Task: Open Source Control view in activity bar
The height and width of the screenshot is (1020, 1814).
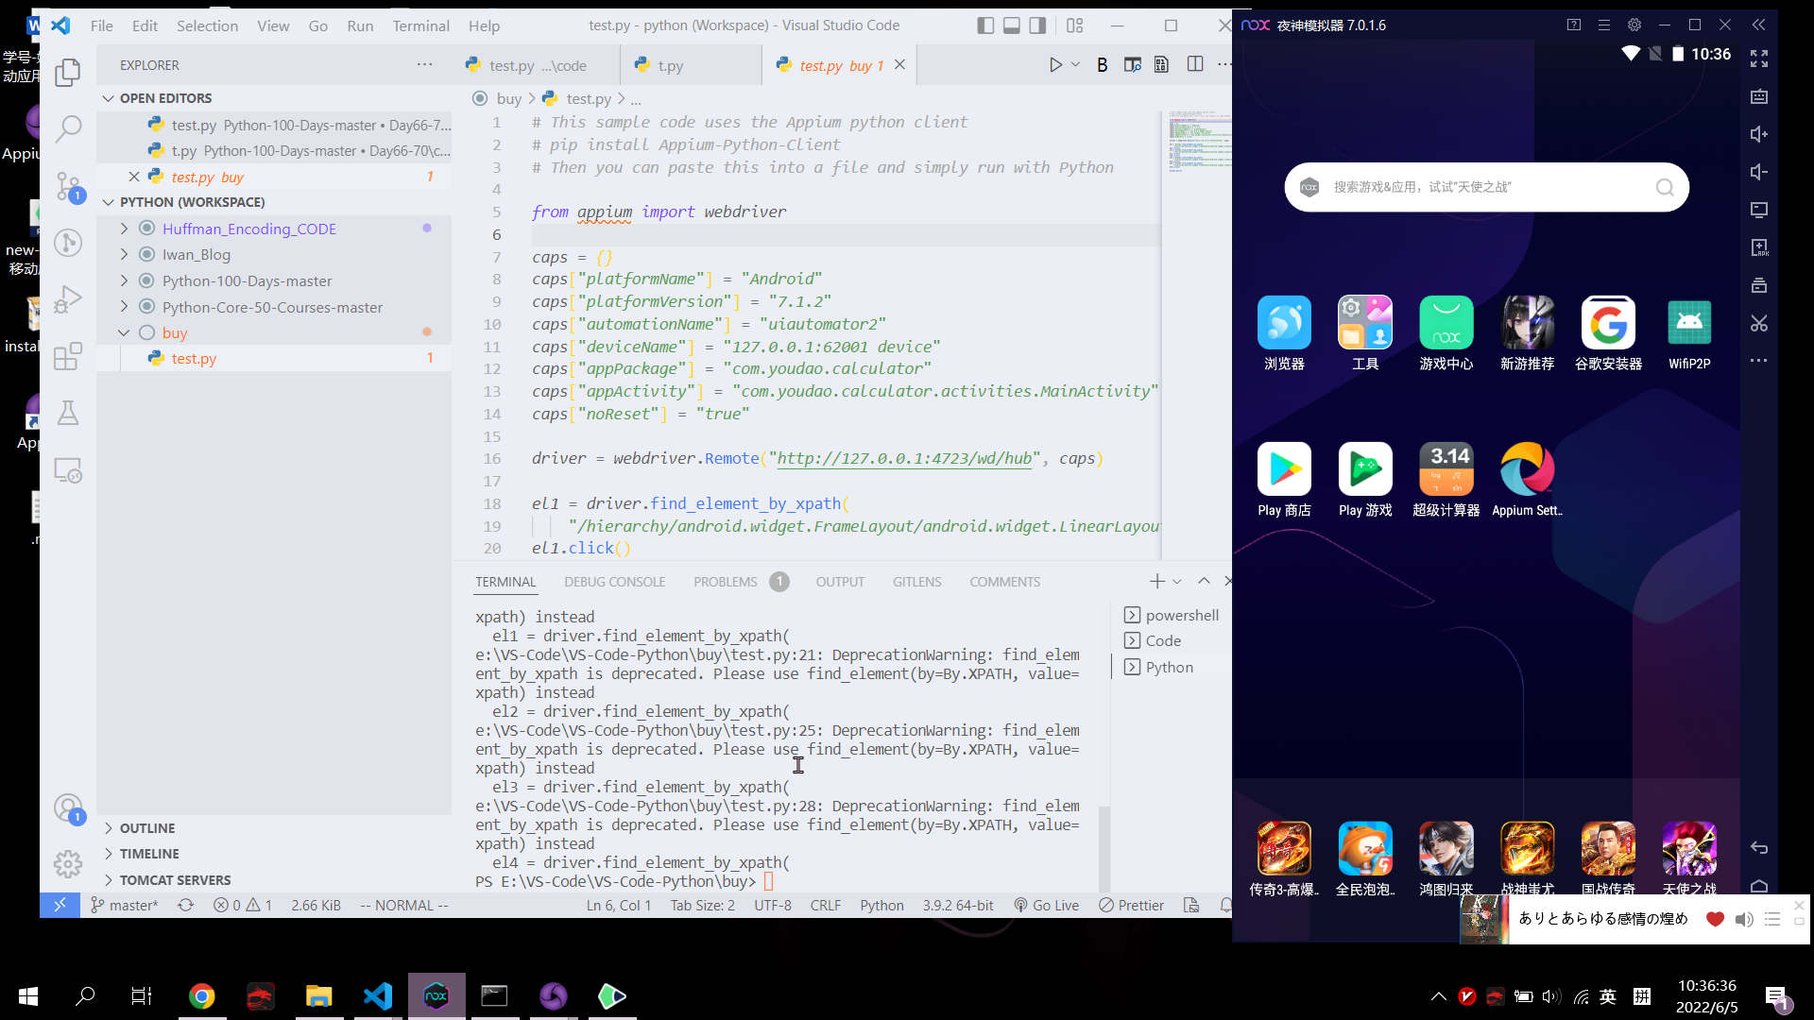Action: point(68,186)
